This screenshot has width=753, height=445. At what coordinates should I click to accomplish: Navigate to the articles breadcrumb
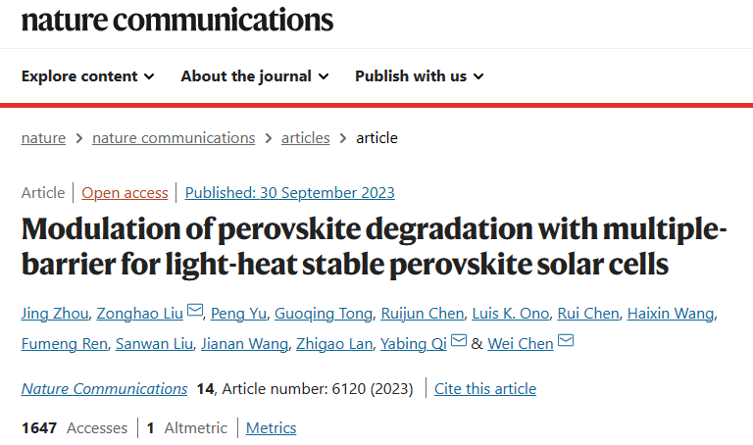pos(306,138)
